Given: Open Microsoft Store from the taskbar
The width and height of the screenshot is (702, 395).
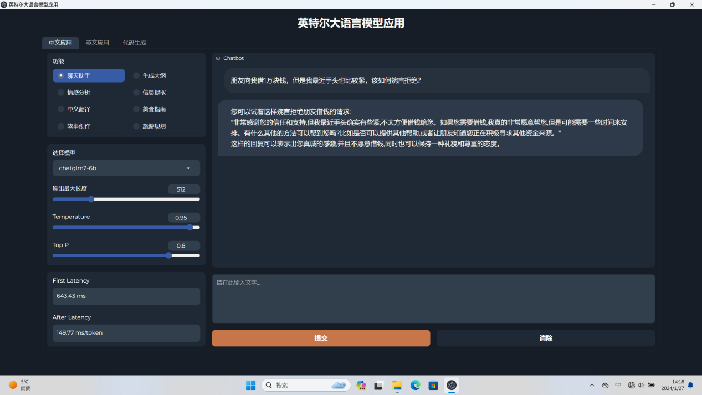Looking at the screenshot, I should 433,385.
